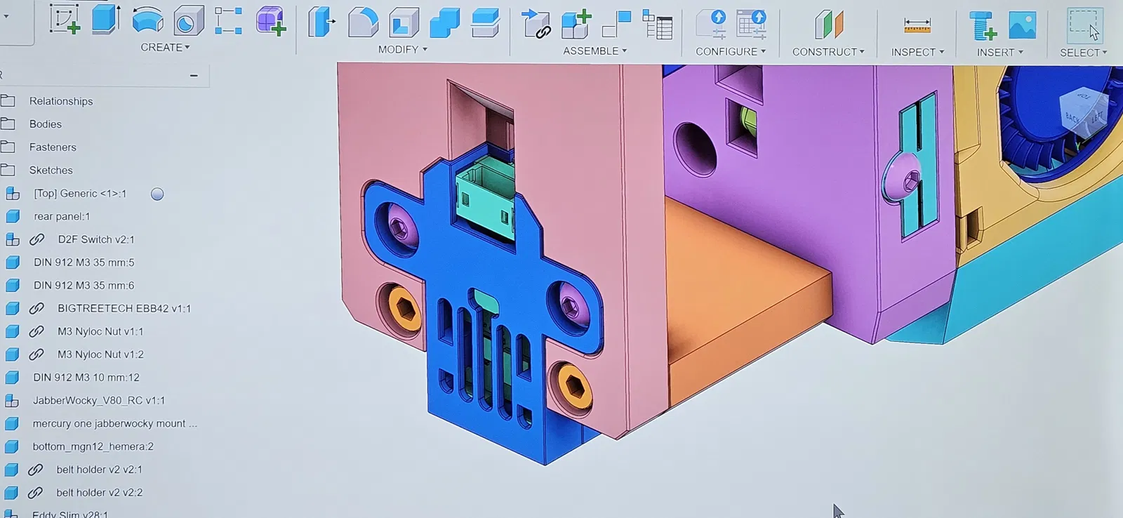
Task: Open the Rectangular Pattern tool
Action: (229, 21)
